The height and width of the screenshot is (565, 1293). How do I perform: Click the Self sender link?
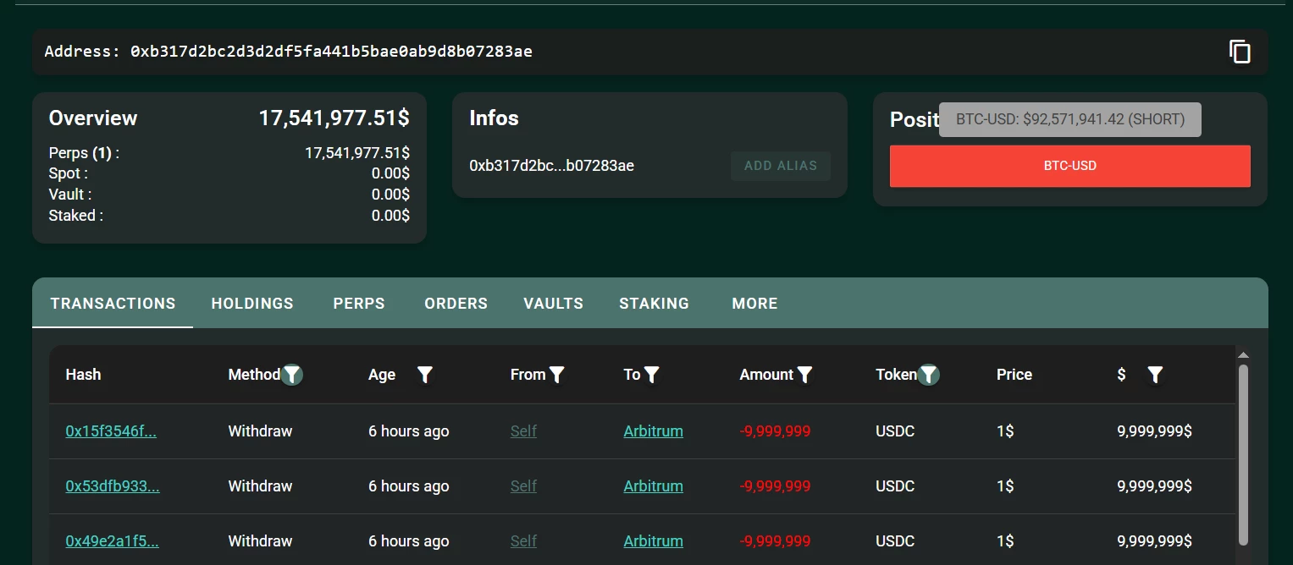tap(523, 431)
